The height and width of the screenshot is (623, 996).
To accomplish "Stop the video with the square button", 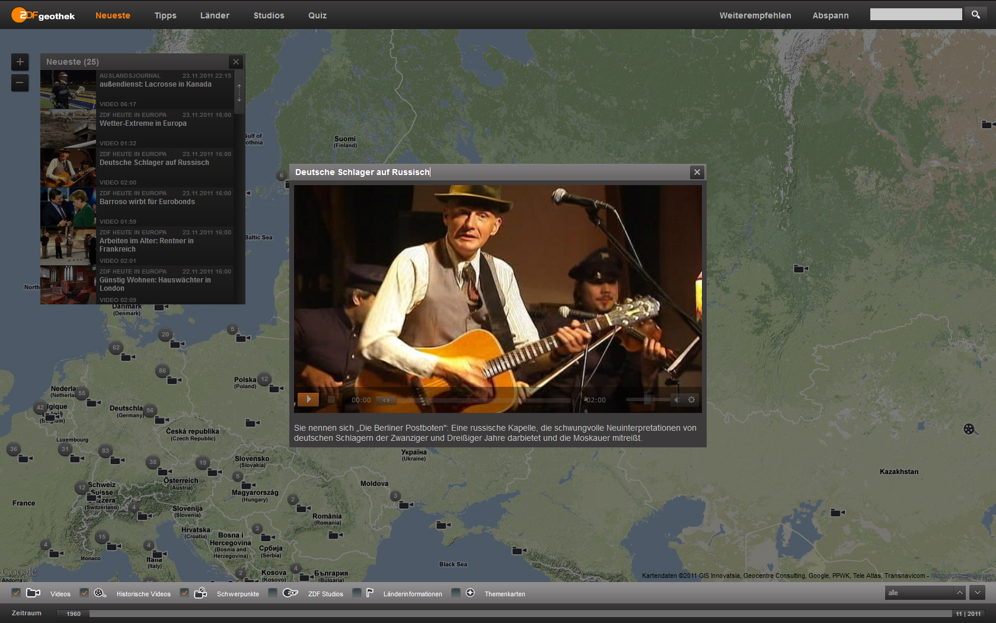I will (x=331, y=400).
